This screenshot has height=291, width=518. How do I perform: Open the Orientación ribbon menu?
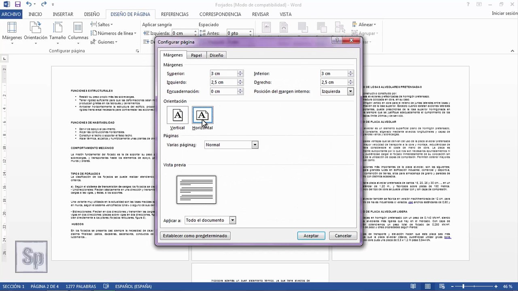[x=36, y=32]
